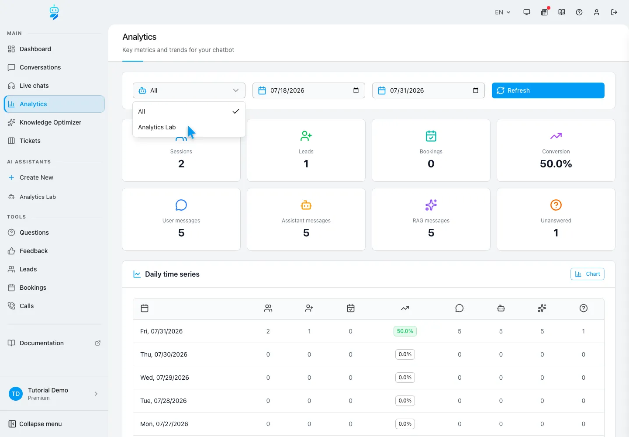Image resolution: width=629 pixels, height=437 pixels.
Task: Select Analytics Lab option in dropdown list
Action: coord(189,127)
